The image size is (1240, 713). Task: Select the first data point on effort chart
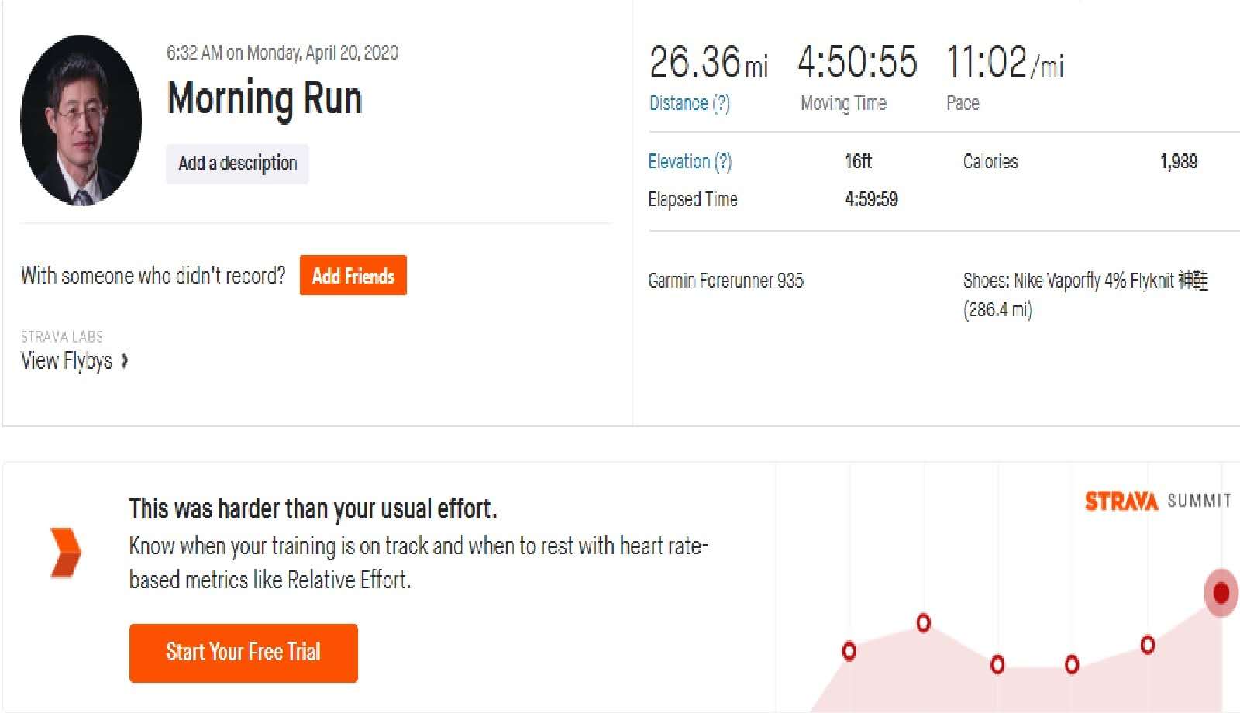click(x=849, y=651)
